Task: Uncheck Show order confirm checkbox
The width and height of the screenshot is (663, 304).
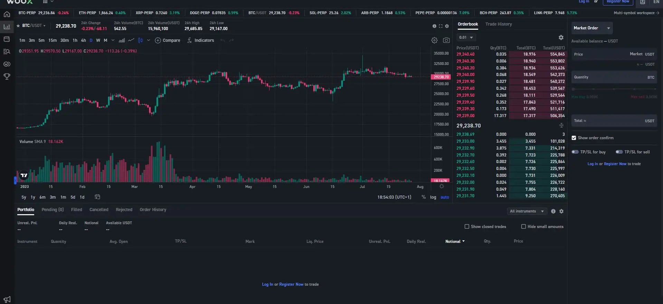Action: click(x=574, y=138)
